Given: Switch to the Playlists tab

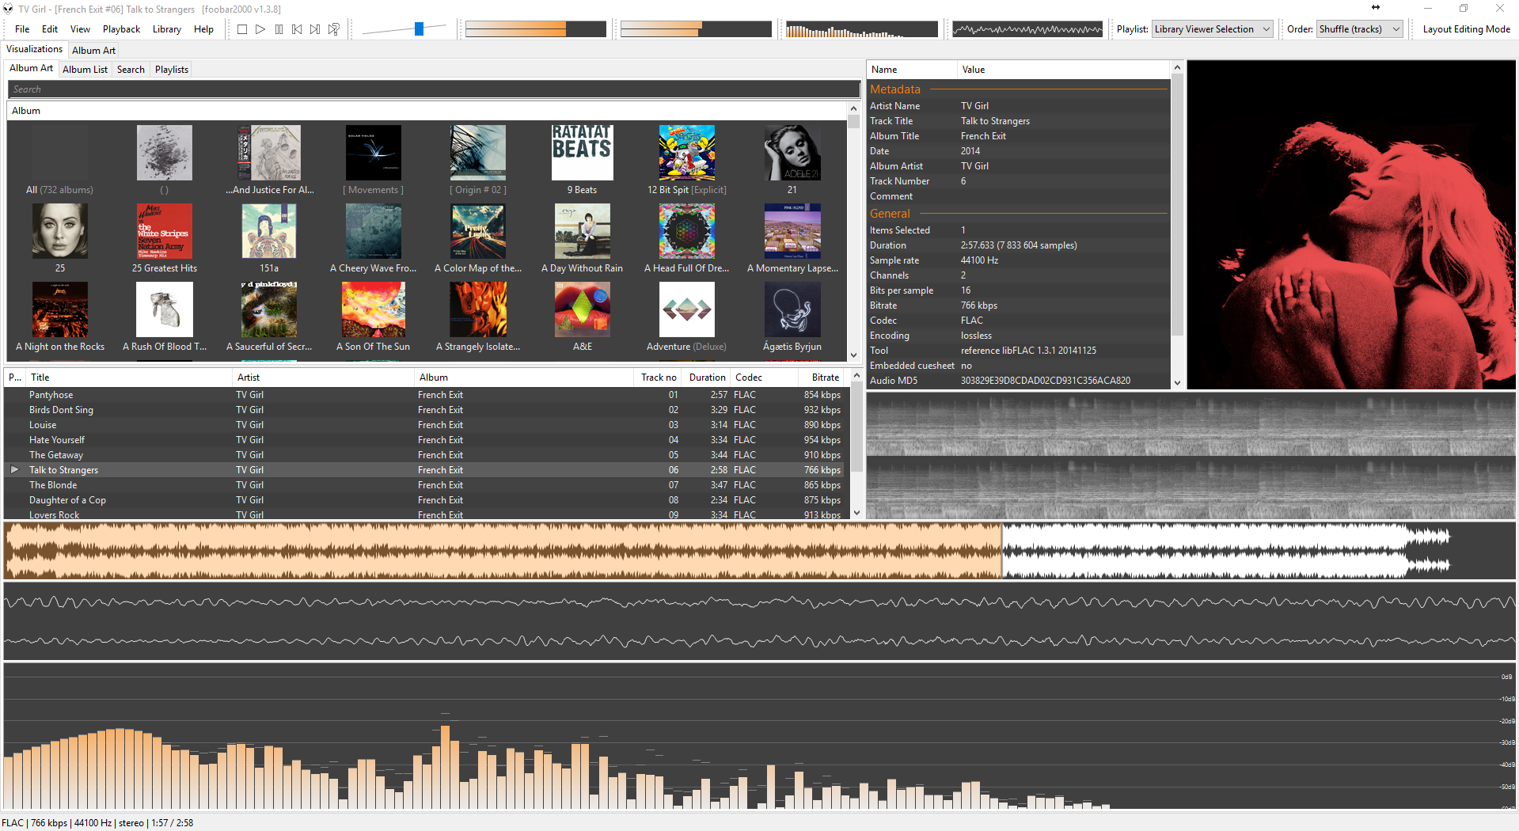Looking at the screenshot, I should (x=172, y=70).
